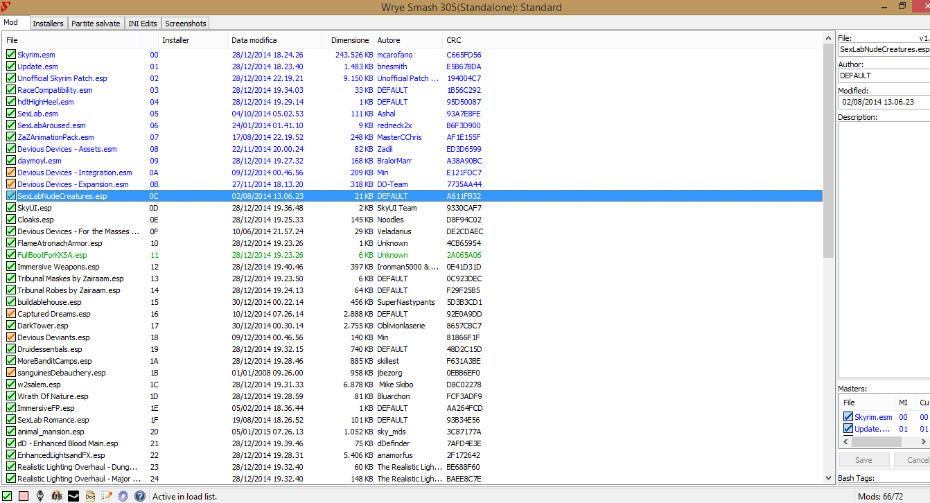Toggle the green checkmark box in the status bar
The height and width of the screenshot is (503, 930).
(x=8, y=496)
